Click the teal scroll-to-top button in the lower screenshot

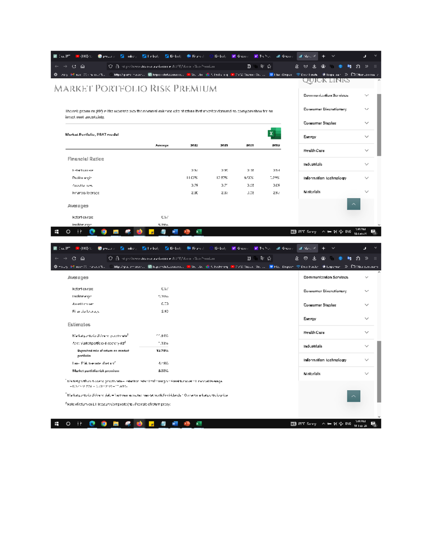click(x=354, y=396)
